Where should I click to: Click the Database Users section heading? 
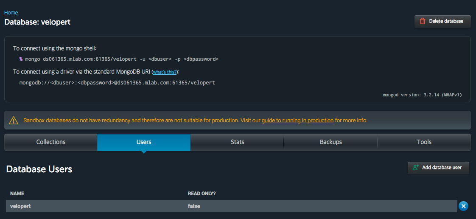tap(39, 169)
